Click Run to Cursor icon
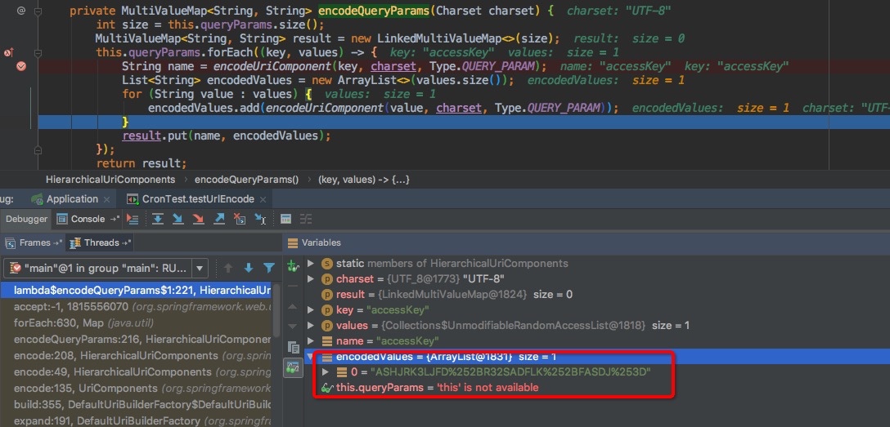Image resolution: width=890 pixels, height=427 pixels. [260, 219]
